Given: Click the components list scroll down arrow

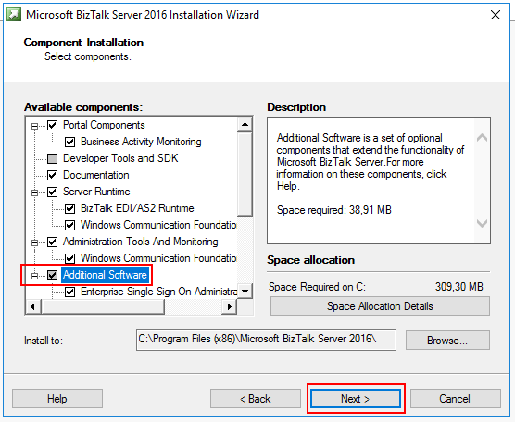Looking at the screenshot, I should 245,292.
